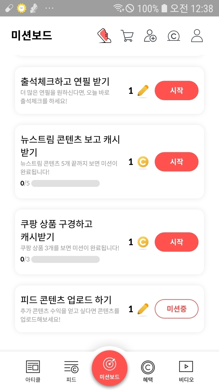This screenshot has width=219, height=390.
Task: Start the Coupang product browsing mission
Action: [176, 242]
